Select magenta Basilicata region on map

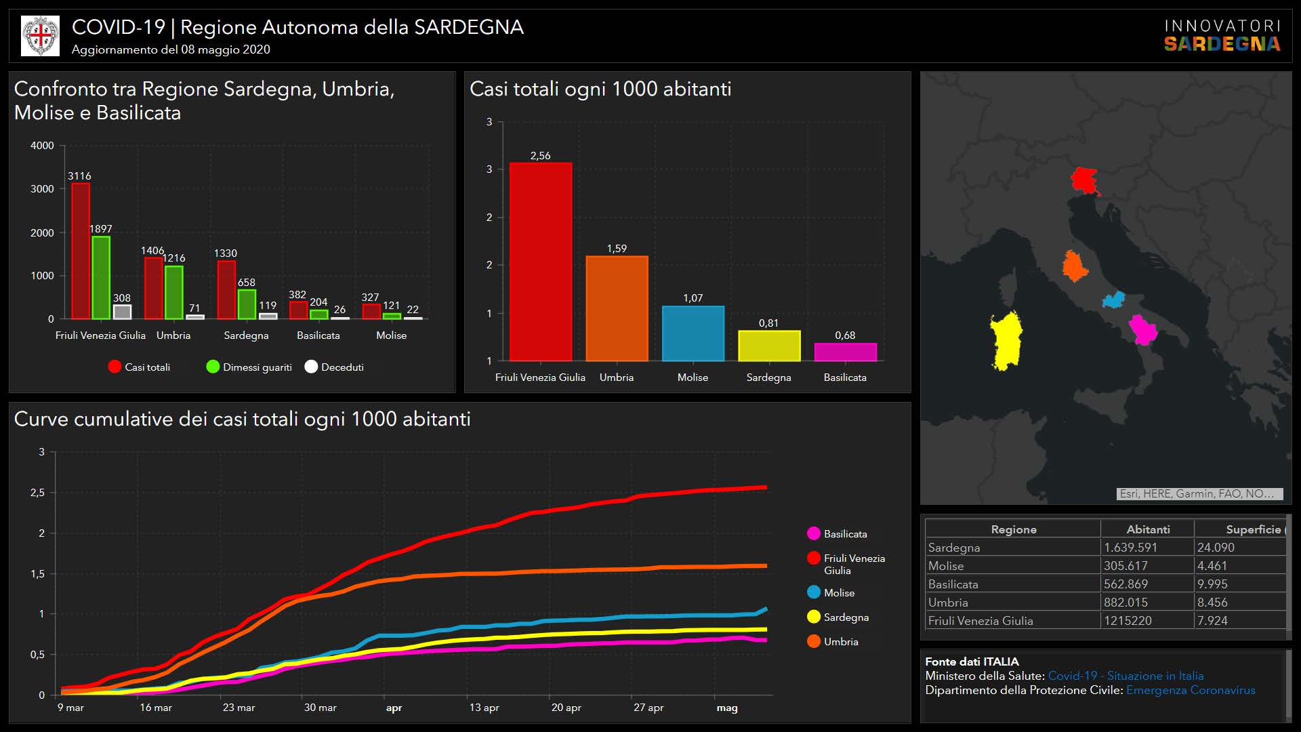point(1143,330)
